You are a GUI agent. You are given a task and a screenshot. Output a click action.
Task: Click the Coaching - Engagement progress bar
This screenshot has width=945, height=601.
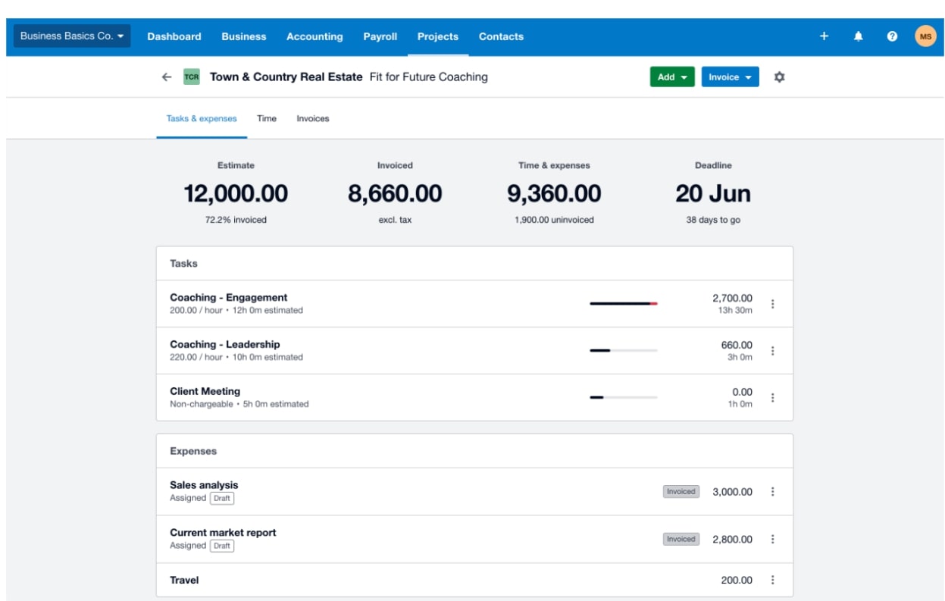[623, 304]
